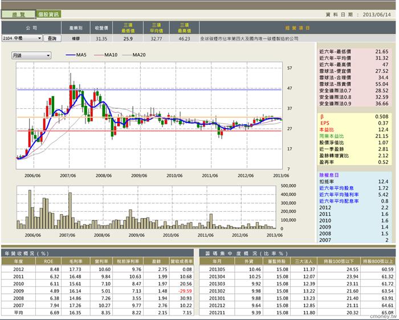Click the dropdown arrow on company selector
This screenshot has height=320, width=399.
[39, 38]
